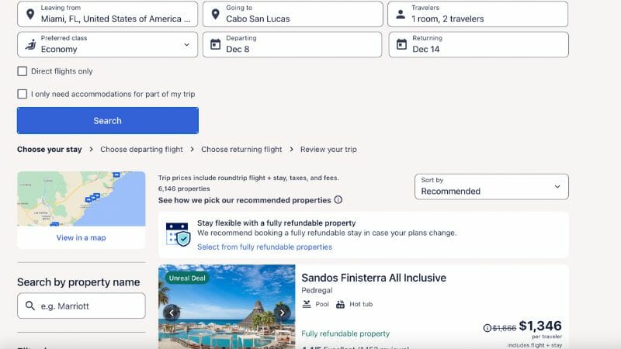
Task: Focus the Search by property name field
Action: [82, 306]
